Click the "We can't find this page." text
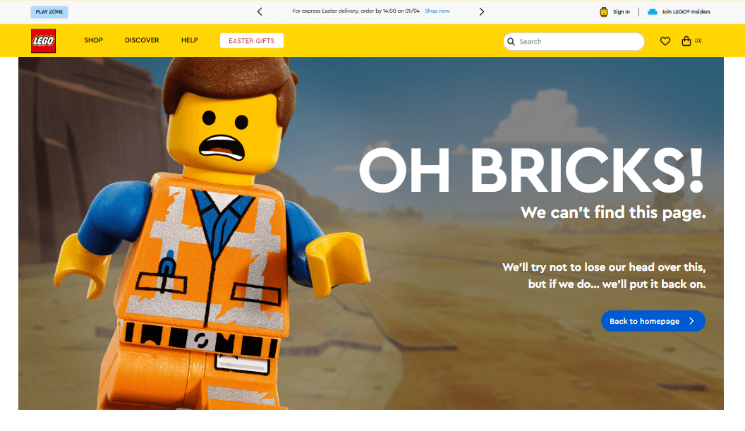This screenshot has height=431, width=745. pos(613,212)
